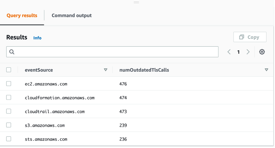This screenshot has width=275, height=148.
Task: Go to the previous results page
Action: coord(229,52)
